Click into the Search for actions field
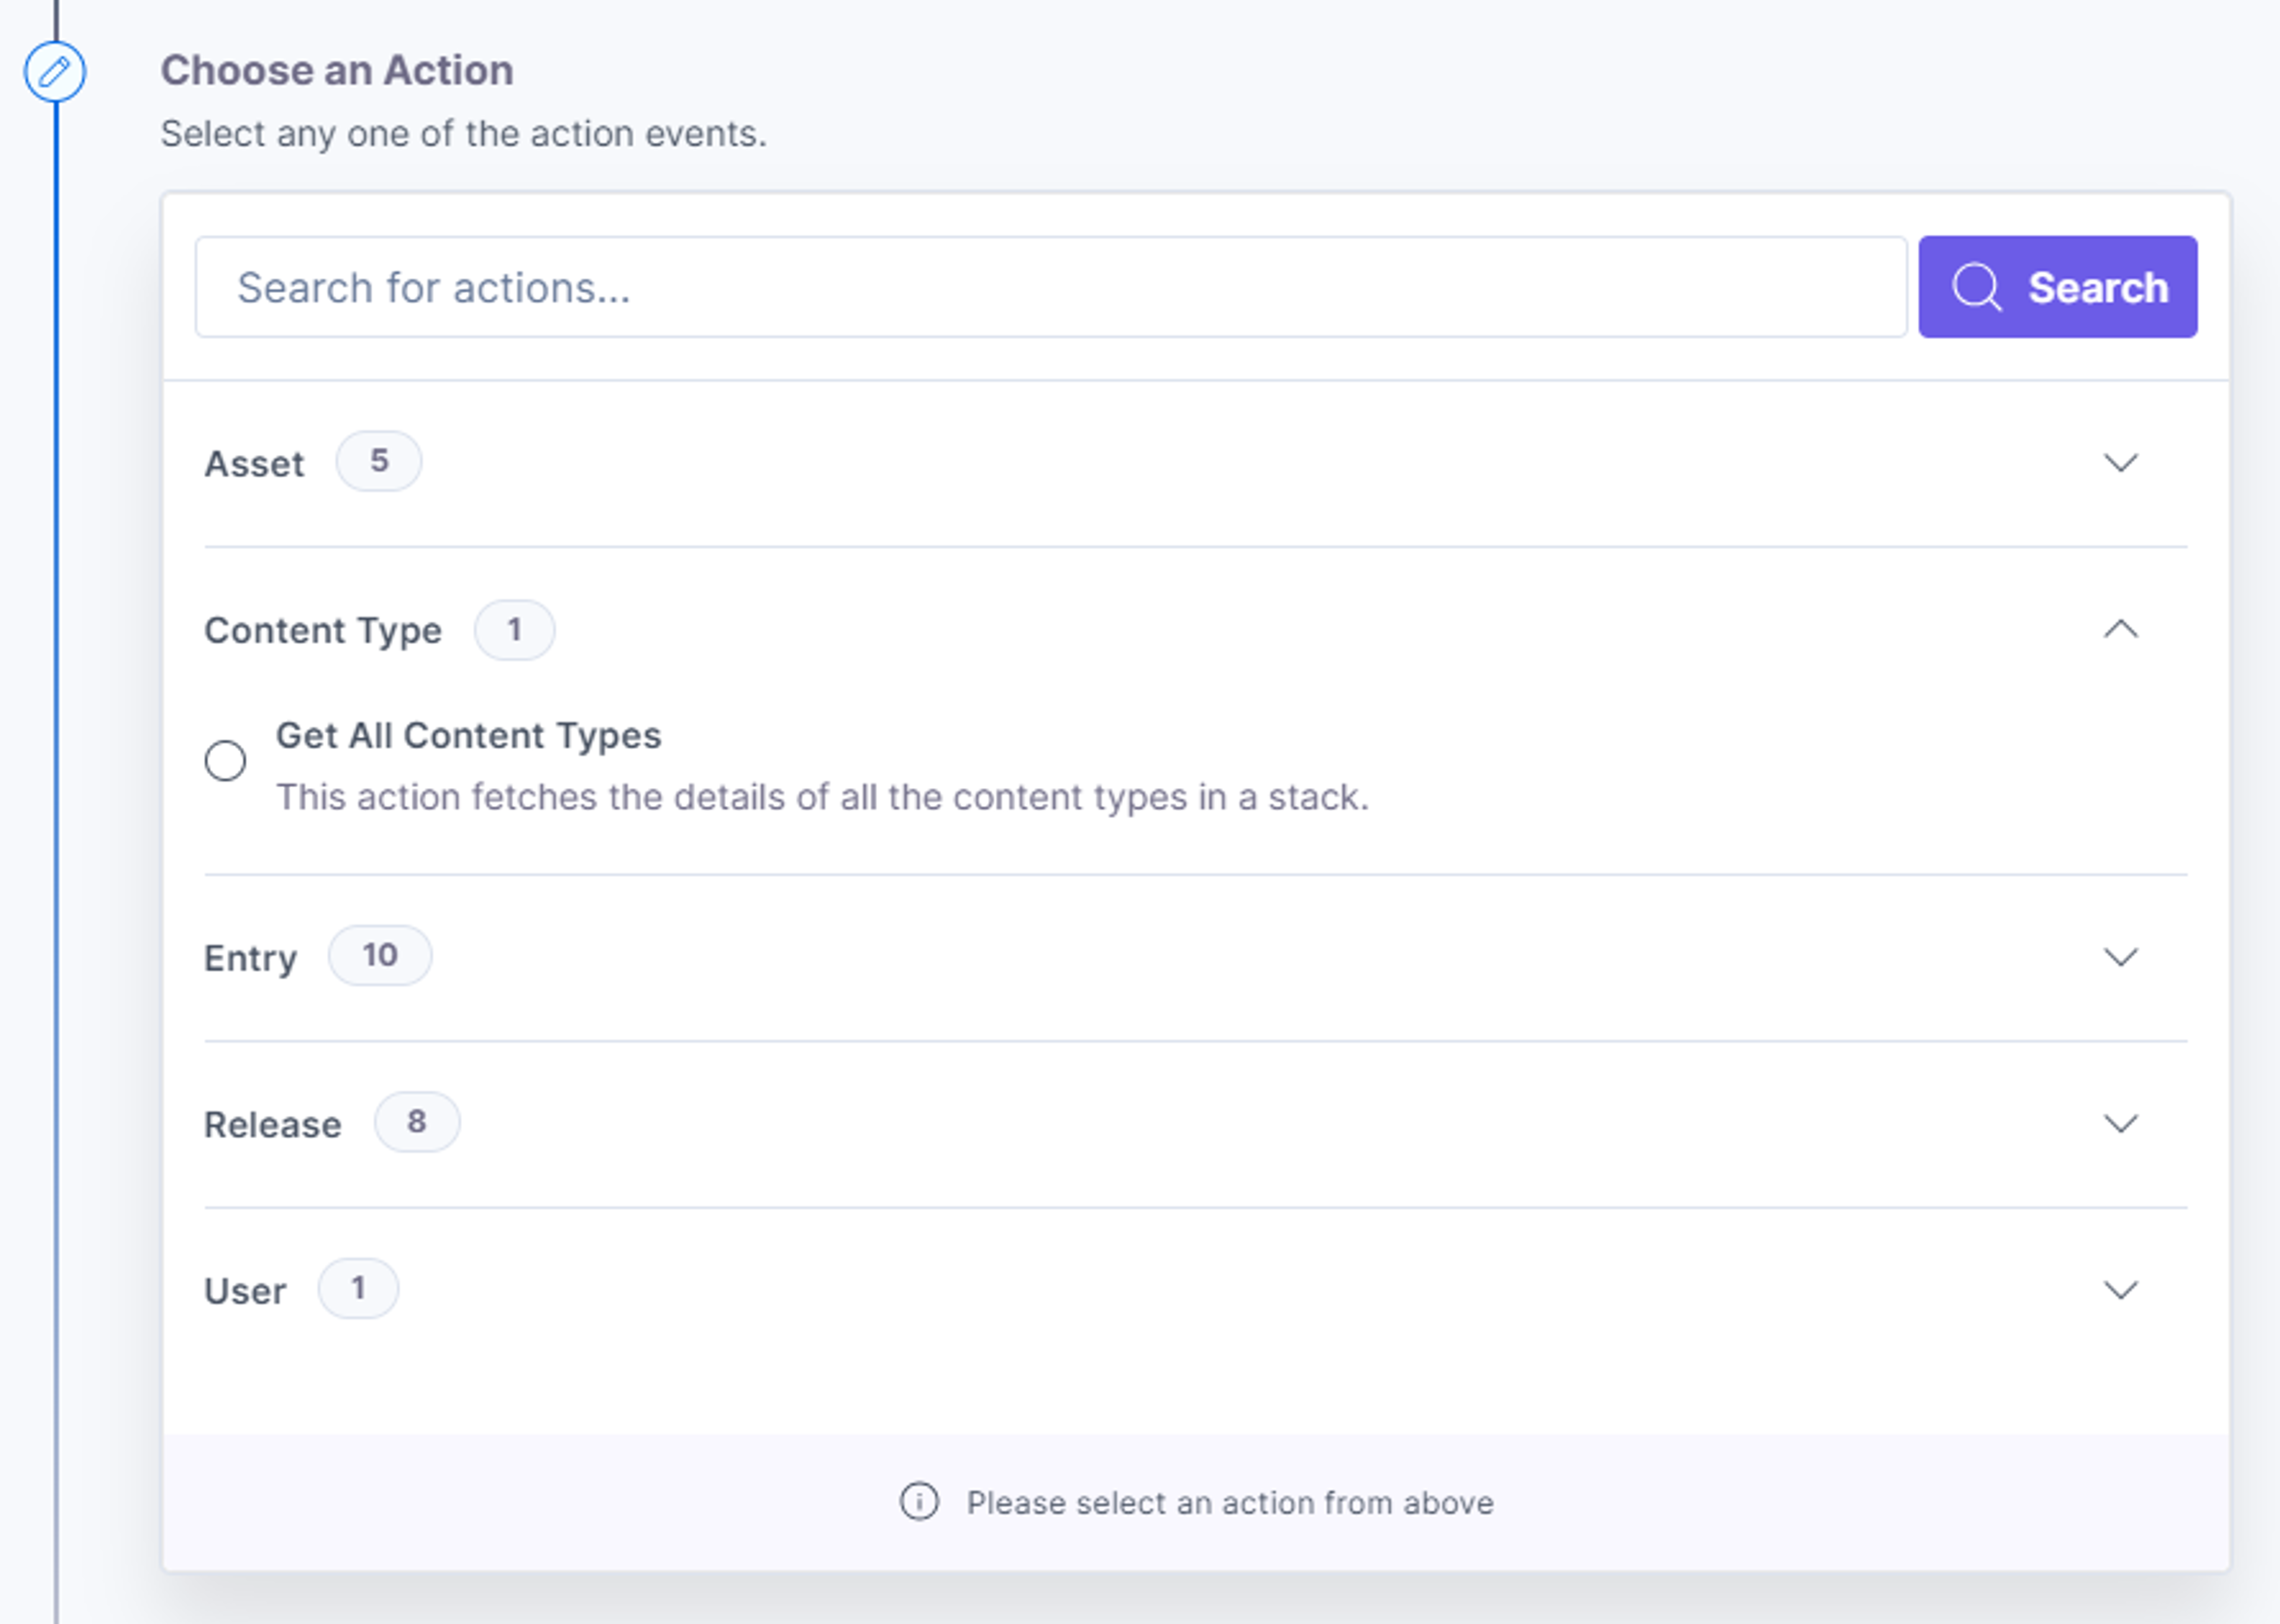2280x1624 pixels. 1051,288
